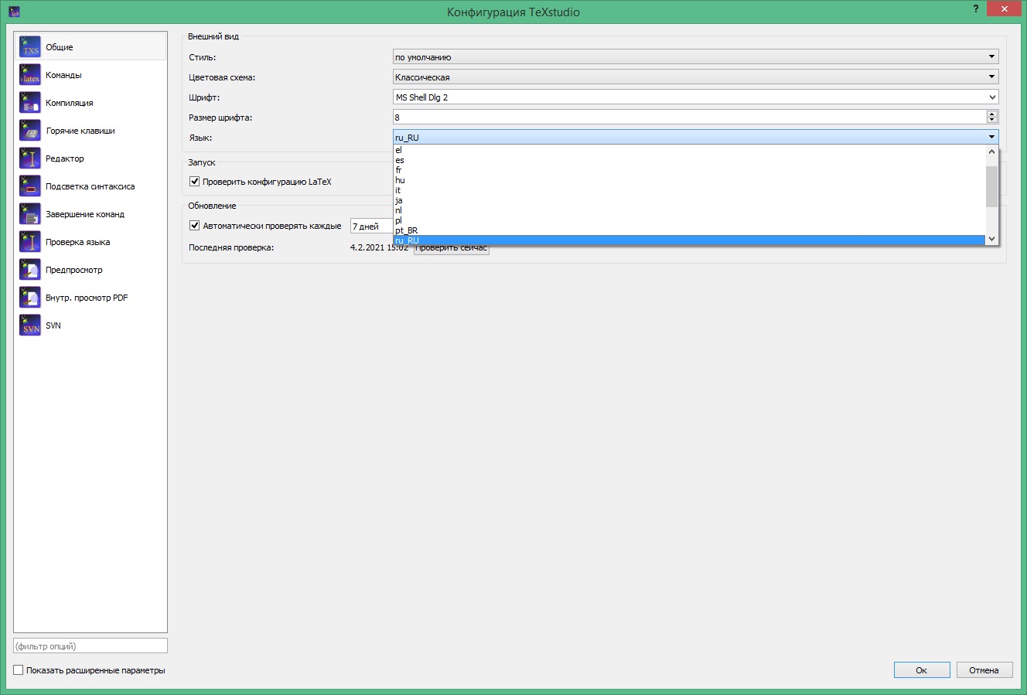Open the Стиль dropdown
Viewport: 1027px width, 695px height.
click(x=696, y=57)
